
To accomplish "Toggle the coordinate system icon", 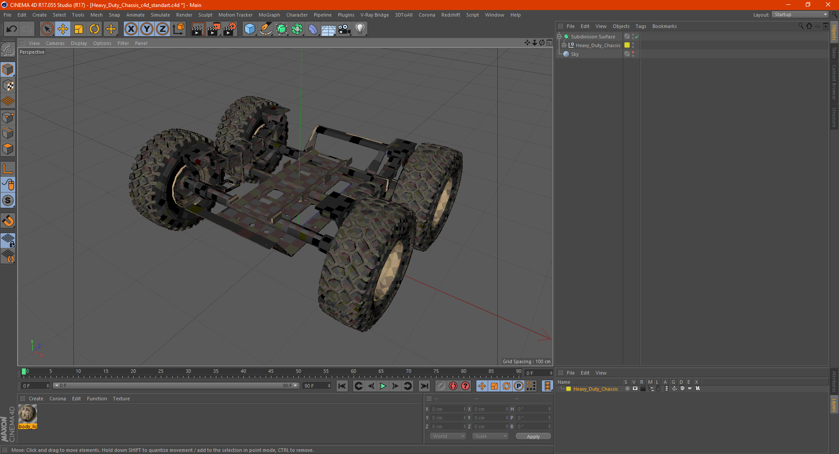I will point(179,29).
